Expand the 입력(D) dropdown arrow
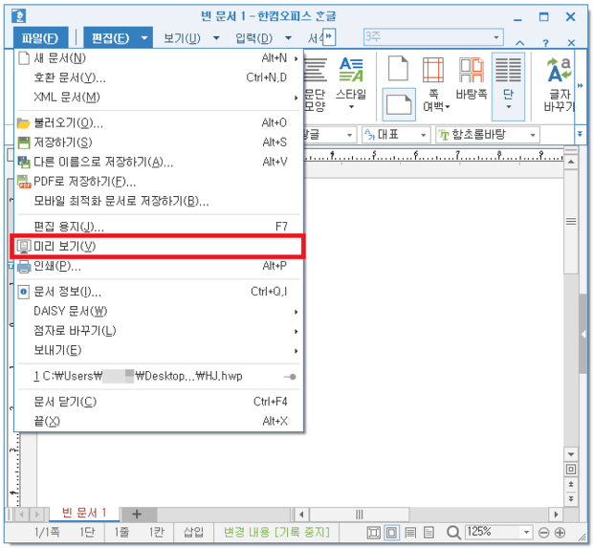The width and height of the screenshot is (593, 548). (288, 38)
